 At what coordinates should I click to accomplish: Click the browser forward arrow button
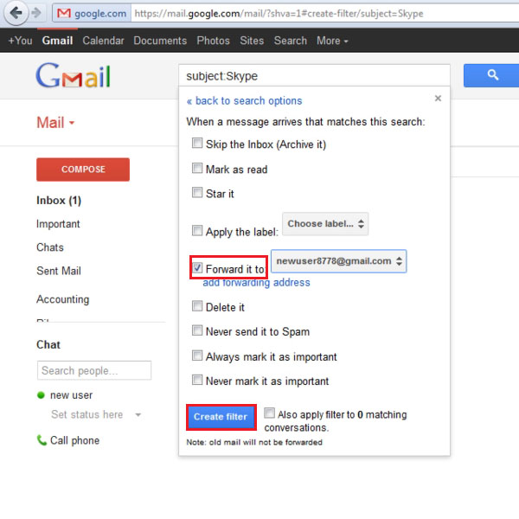pyautogui.click(x=36, y=13)
